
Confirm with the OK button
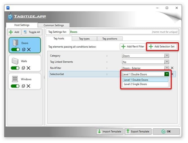[166, 131]
